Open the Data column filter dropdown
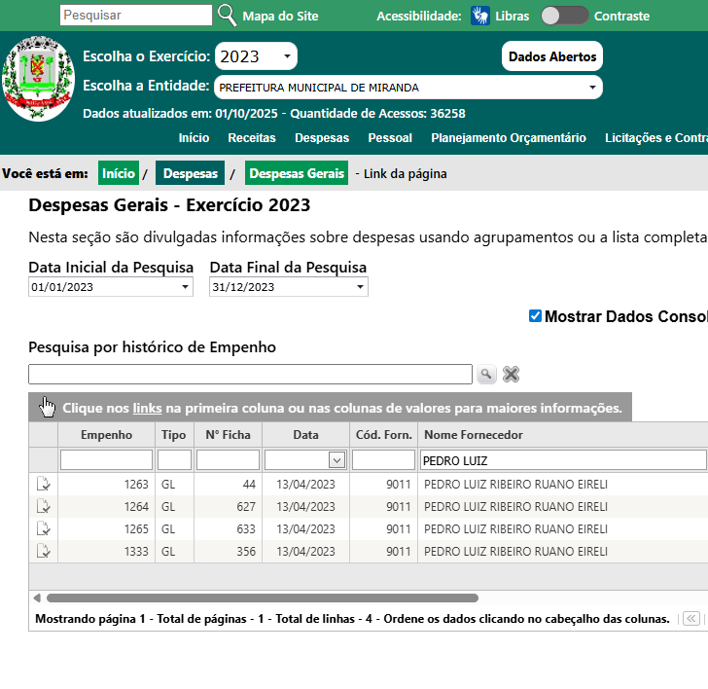The width and height of the screenshot is (708, 689). tap(336, 459)
